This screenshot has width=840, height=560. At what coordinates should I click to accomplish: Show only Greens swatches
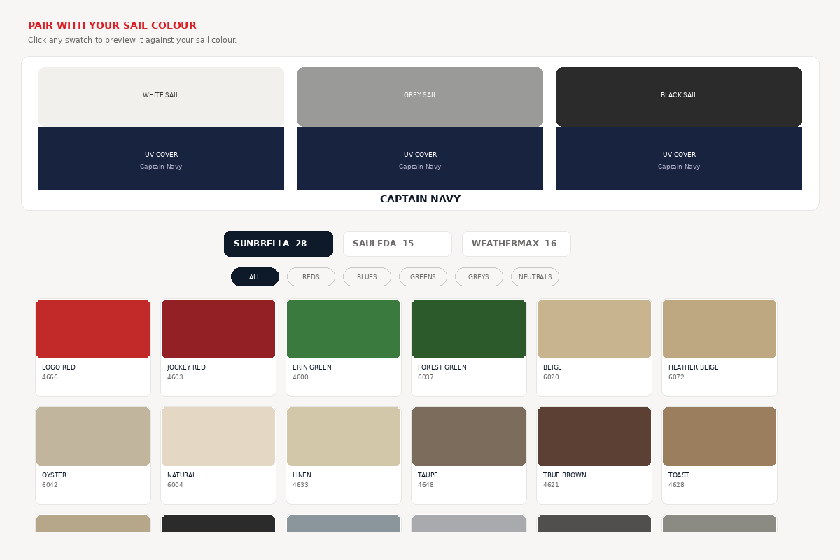(x=423, y=277)
